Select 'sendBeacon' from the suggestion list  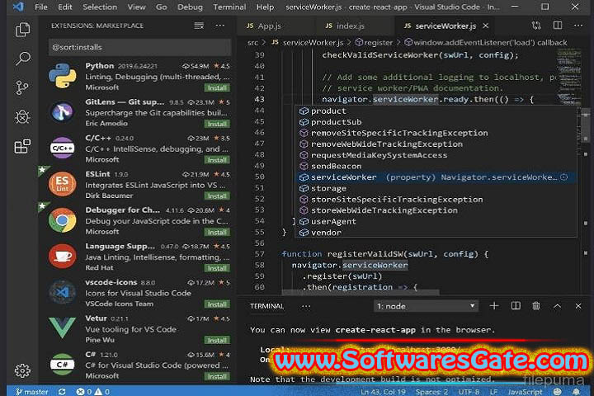(436, 166)
